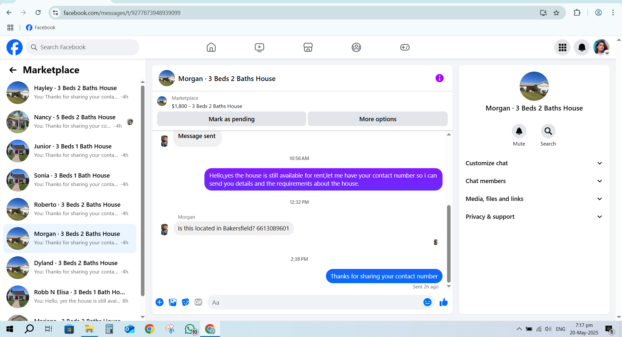Open Chrome profile icon in toolbar
This screenshot has width=622, height=337.
coord(598,13)
